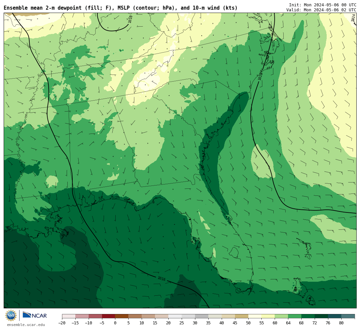Click the colorbar tick label 0

point(115,323)
